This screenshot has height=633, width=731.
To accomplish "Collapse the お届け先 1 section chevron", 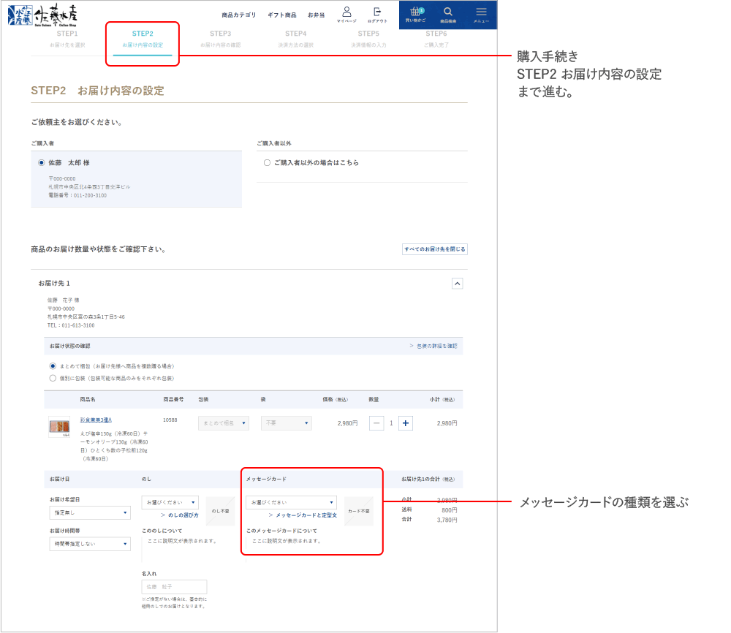I will pyautogui.click(x=457, y=283).
